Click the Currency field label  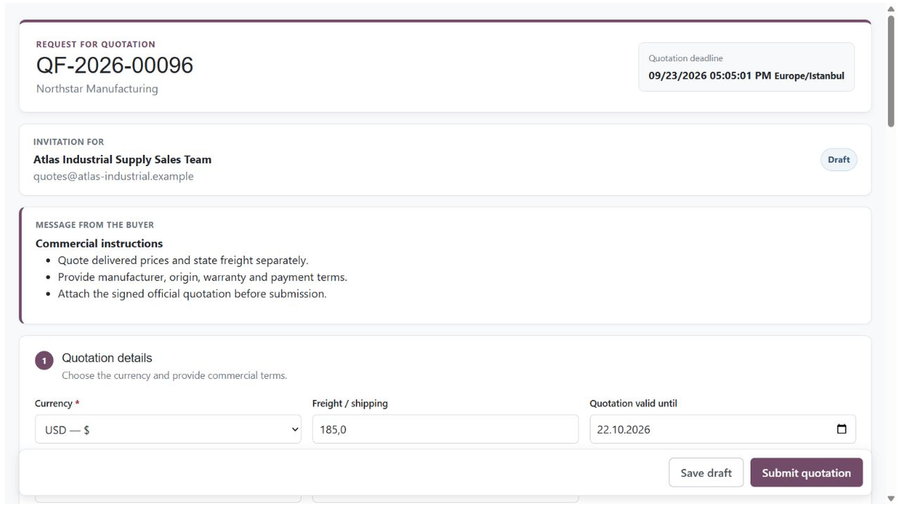54,403
